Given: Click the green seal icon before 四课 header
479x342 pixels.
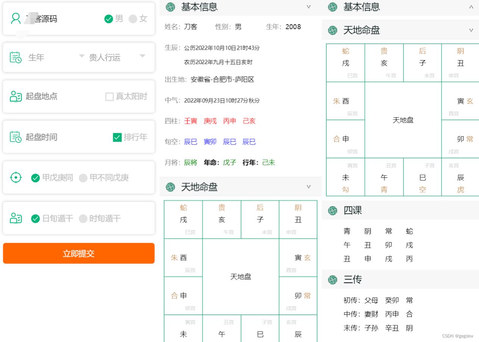Looking at the screenshot, I should pyautogui.click(x=332, y=210).
